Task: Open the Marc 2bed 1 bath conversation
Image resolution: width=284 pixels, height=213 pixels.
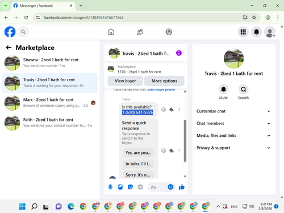Action: pos(50,103)
